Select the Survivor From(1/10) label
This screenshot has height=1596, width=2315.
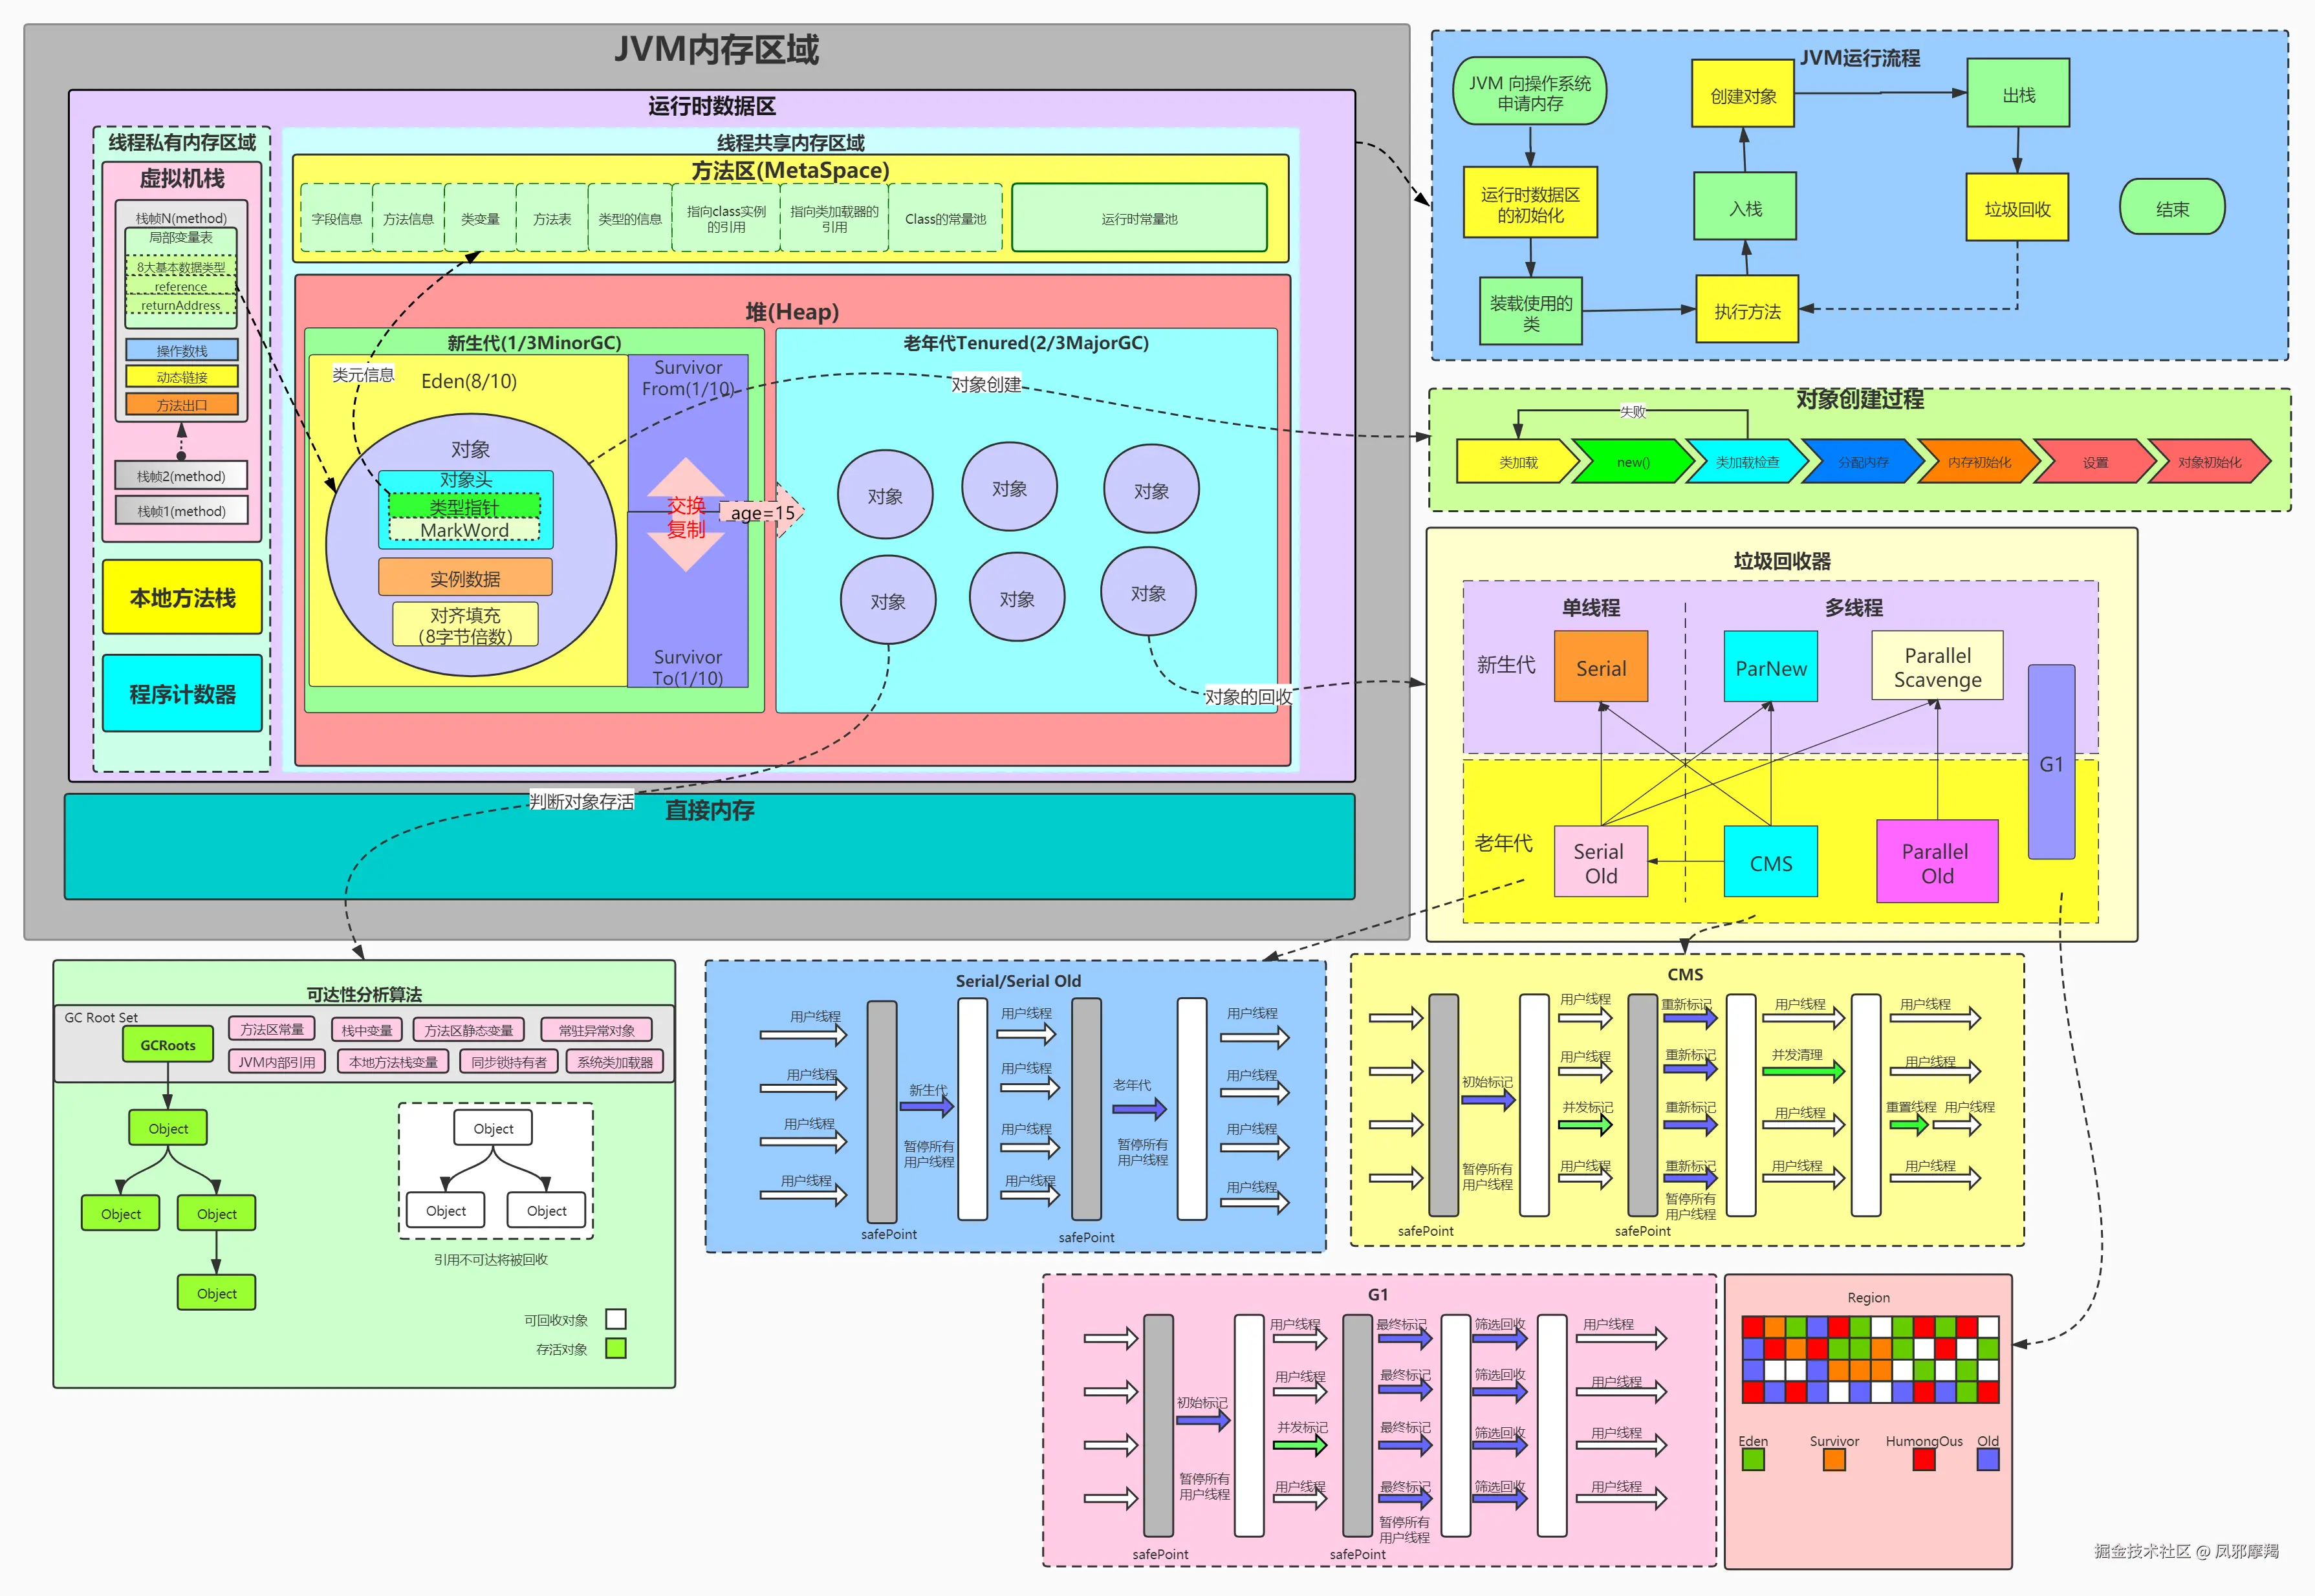688,377
